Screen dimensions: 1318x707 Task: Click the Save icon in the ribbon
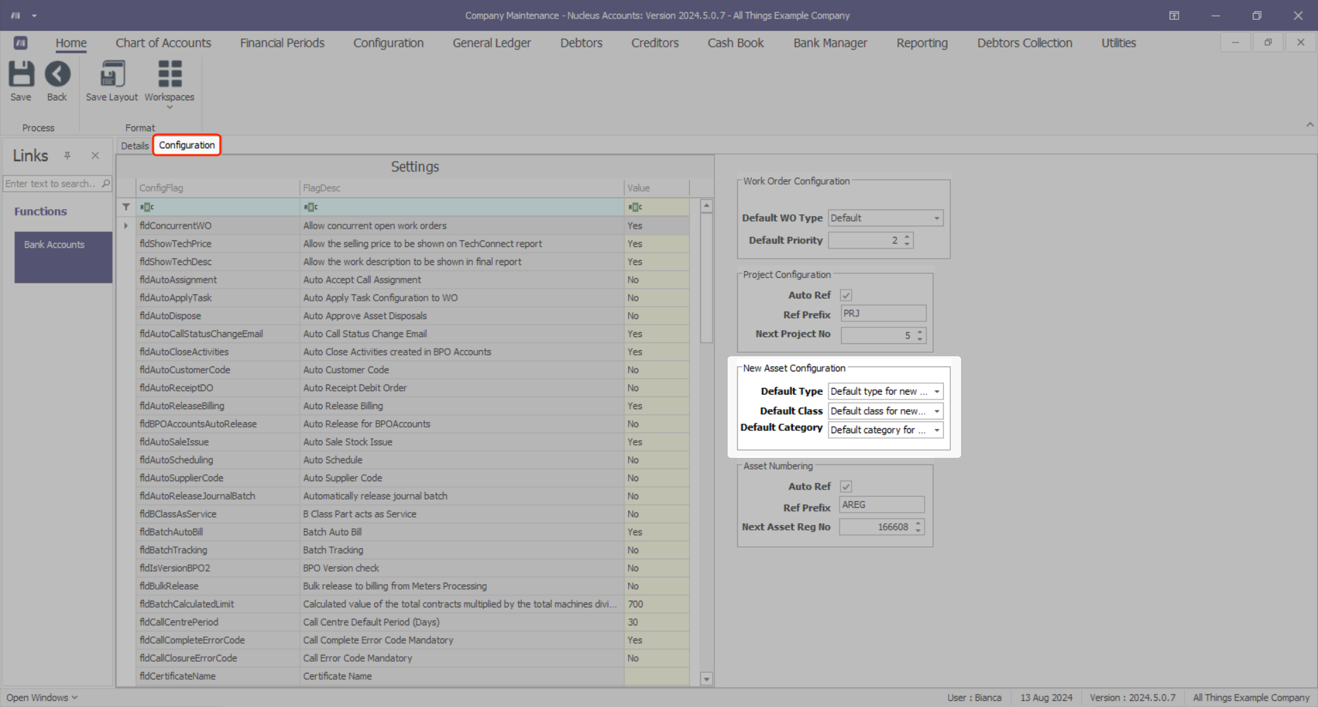tap(21, 74)
